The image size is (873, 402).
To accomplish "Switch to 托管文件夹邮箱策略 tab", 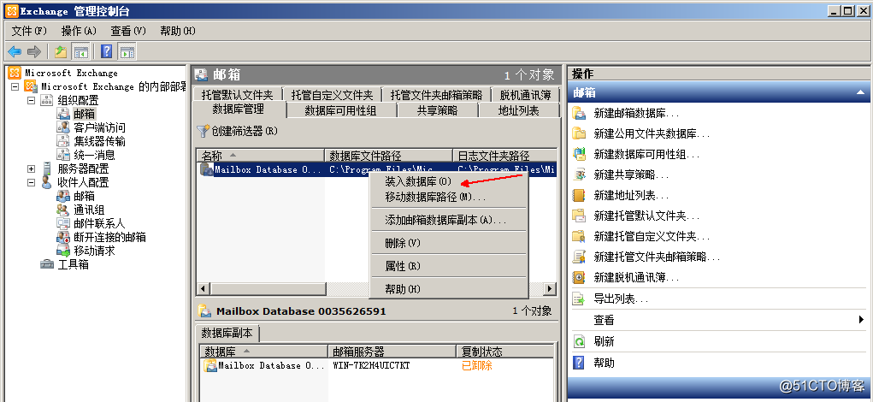I will 436,95.
